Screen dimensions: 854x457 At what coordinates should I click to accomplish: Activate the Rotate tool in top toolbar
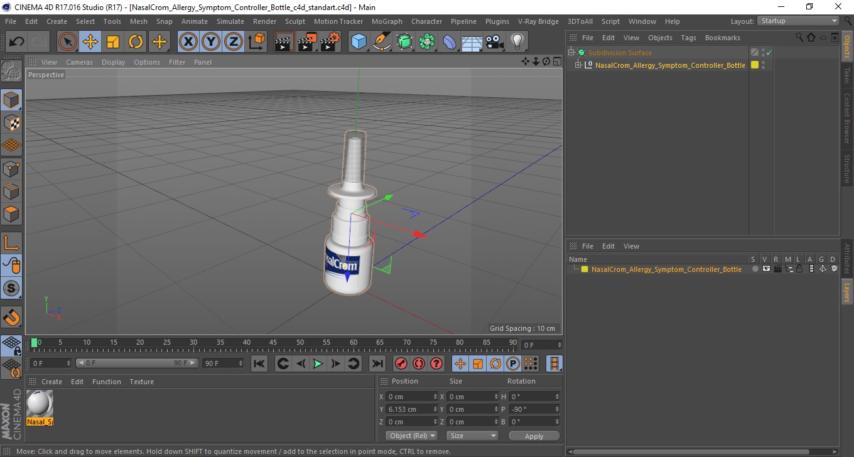(136, 42)
